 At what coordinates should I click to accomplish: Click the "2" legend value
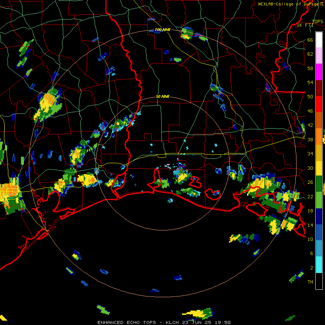click(312, 268)
